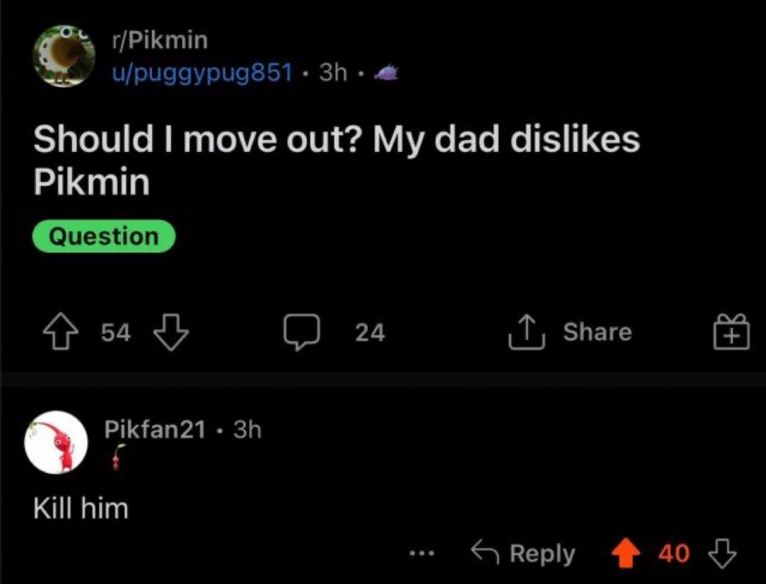Give an award using the gift icon
This screenshot has width=766, height=584.
[x=733, y=332]
